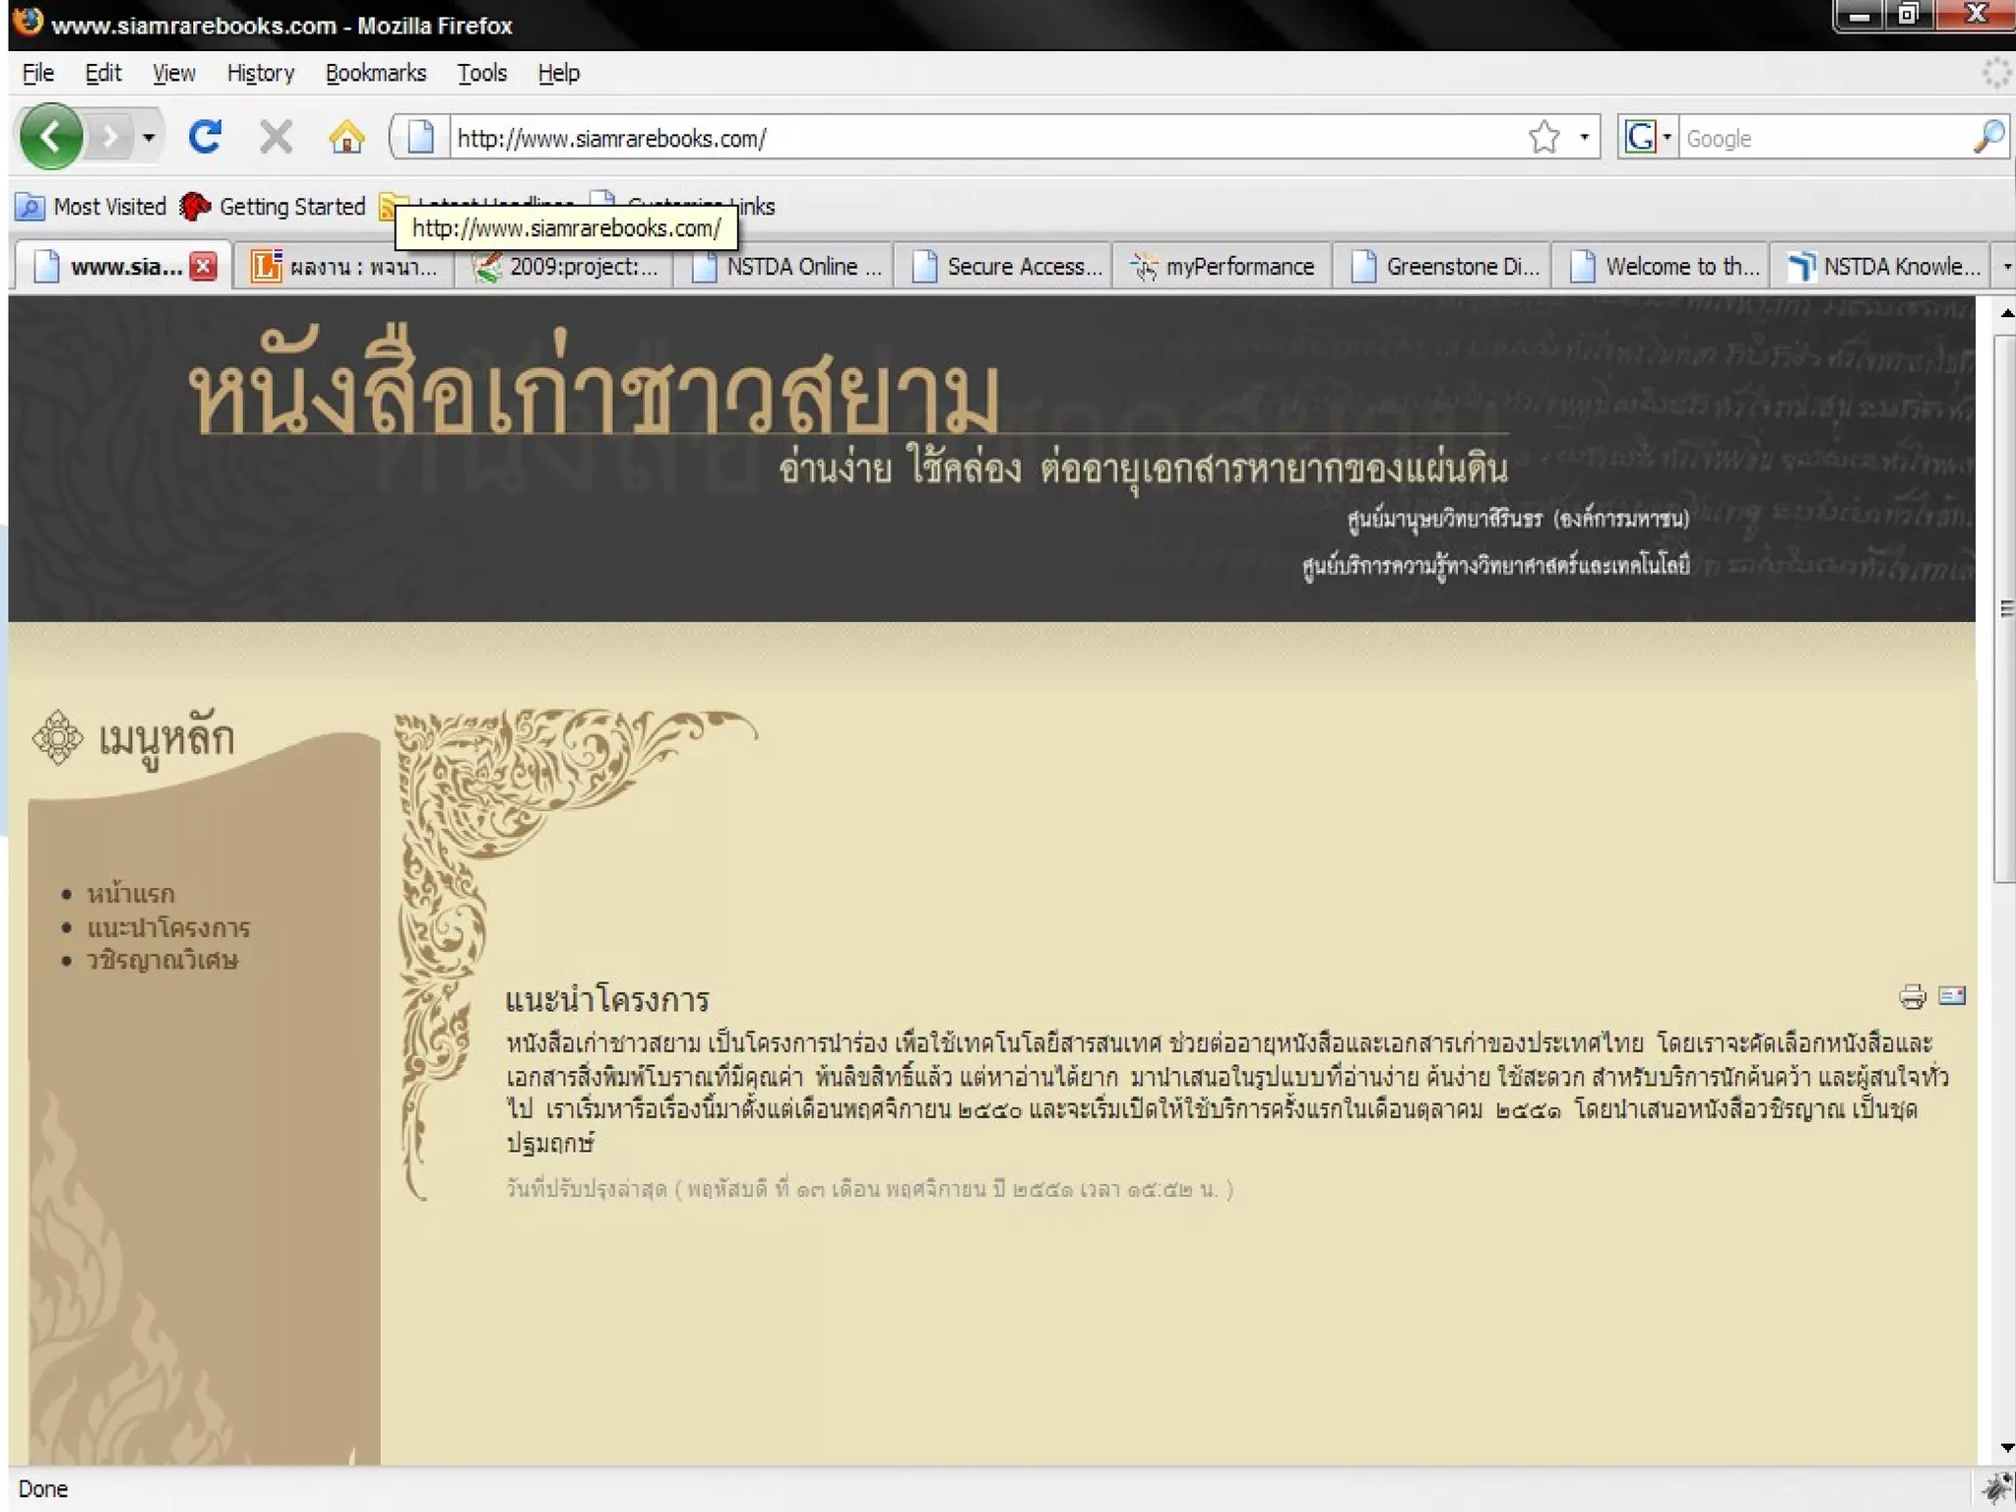
Task: Click the Back navigation arrow
Action: 50,137
